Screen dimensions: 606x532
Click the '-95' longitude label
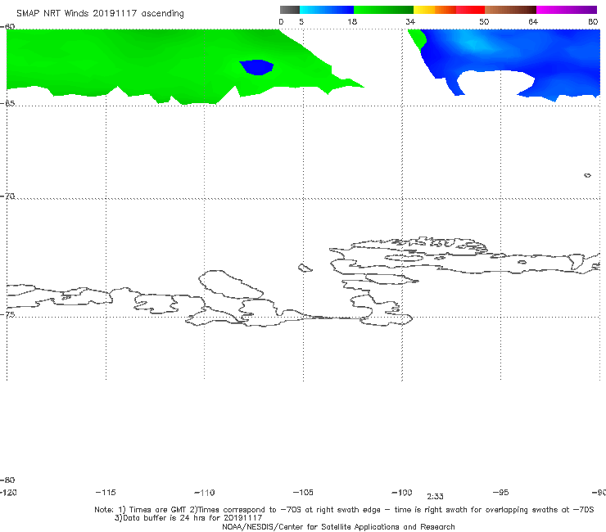click(x=500, y=492)
